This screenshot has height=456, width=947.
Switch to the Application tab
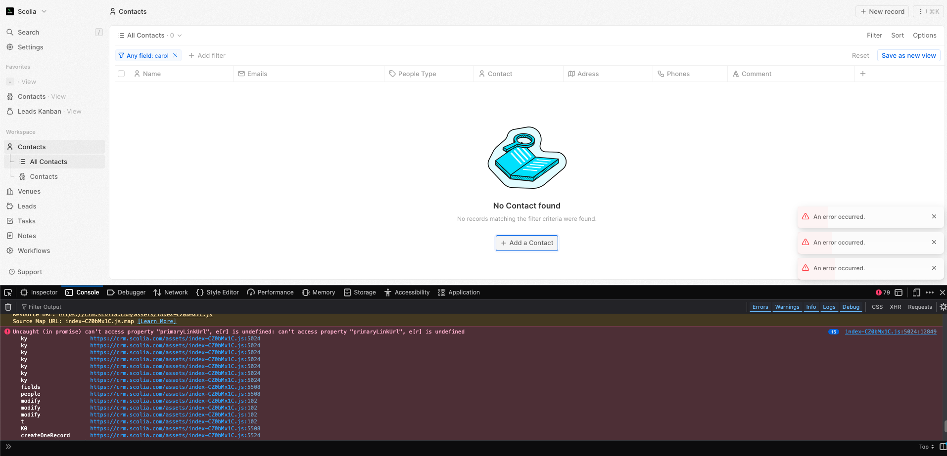(459, 292)
